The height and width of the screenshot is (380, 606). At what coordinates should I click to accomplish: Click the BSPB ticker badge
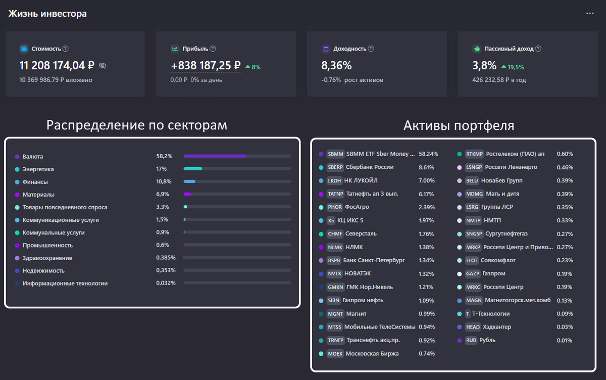(334, 260)
